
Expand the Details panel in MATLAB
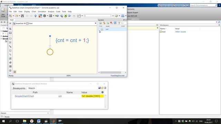pos(48,113)
